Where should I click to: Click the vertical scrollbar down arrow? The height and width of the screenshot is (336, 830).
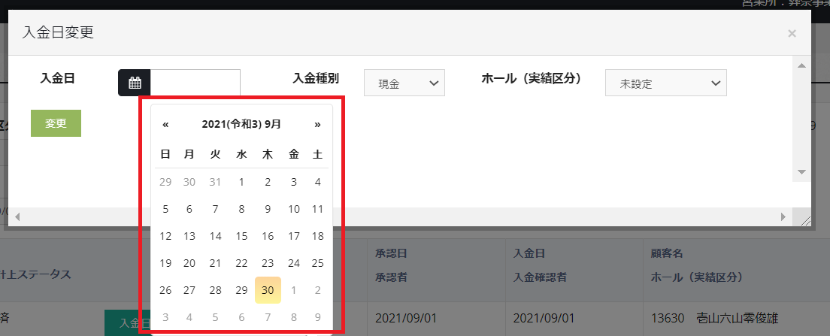point(801,172)
